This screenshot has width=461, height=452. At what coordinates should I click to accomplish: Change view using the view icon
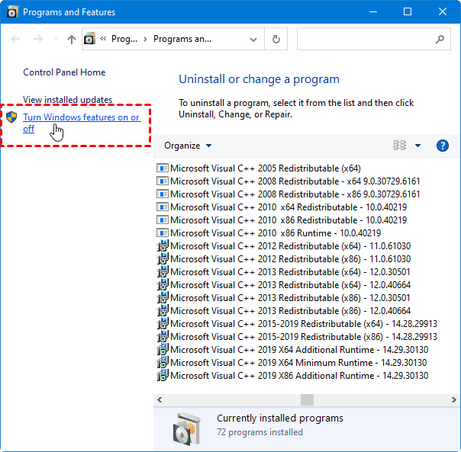point(400,146)
